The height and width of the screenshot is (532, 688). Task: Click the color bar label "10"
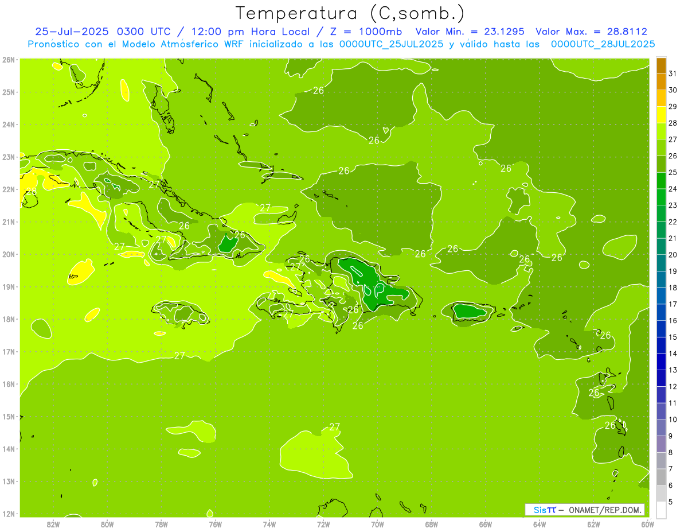673,420
